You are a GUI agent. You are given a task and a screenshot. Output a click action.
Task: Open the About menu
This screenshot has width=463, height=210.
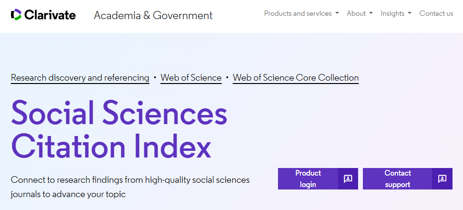tap(356, 13)
